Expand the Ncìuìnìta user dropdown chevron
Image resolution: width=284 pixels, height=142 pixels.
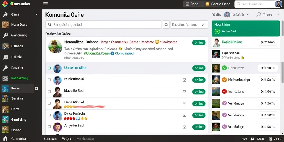click(x=248, y=14)
